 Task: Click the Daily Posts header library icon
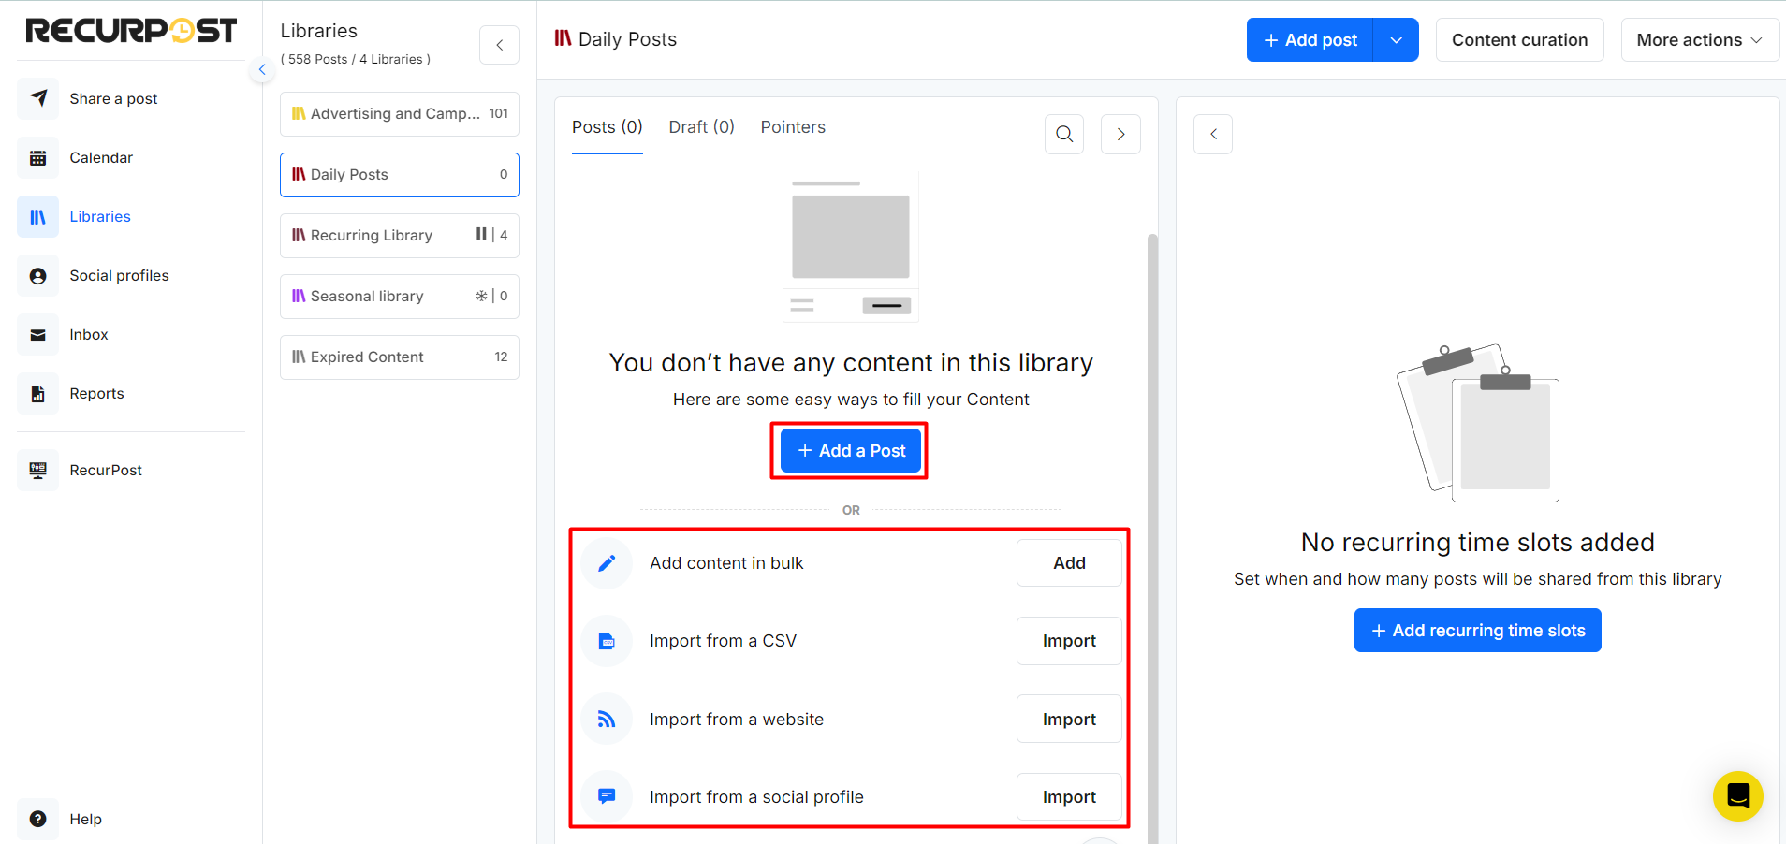(563, 38)
